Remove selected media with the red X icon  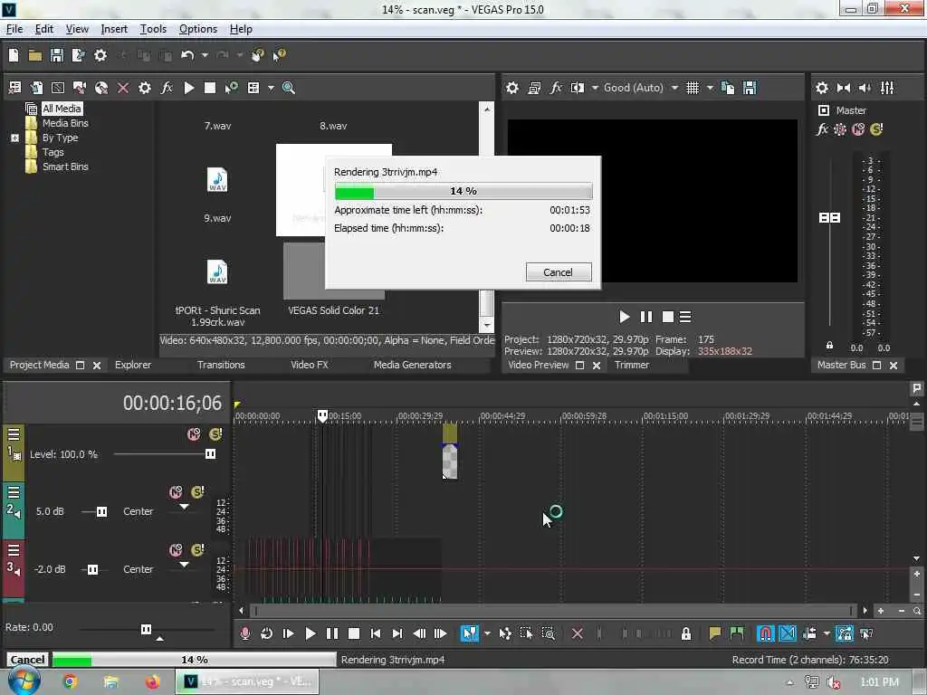(x=123, y=88)
